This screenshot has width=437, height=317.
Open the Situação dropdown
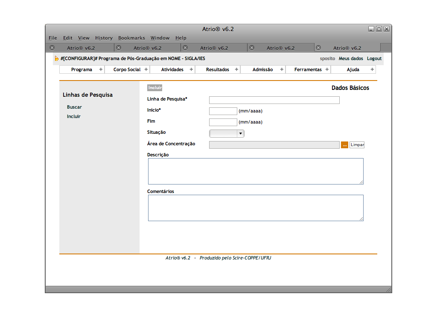pyautogui.click(x=227, y=133)
